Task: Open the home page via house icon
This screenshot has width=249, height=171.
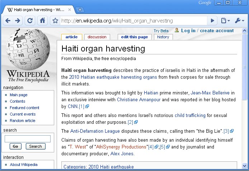Action: 42,21
